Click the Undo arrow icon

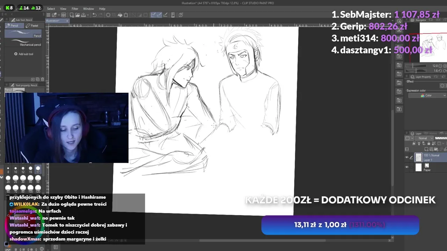point(94,15)
